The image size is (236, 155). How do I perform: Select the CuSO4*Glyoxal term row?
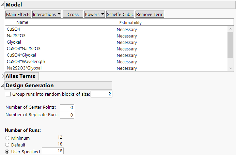click(x=21, y=55)
